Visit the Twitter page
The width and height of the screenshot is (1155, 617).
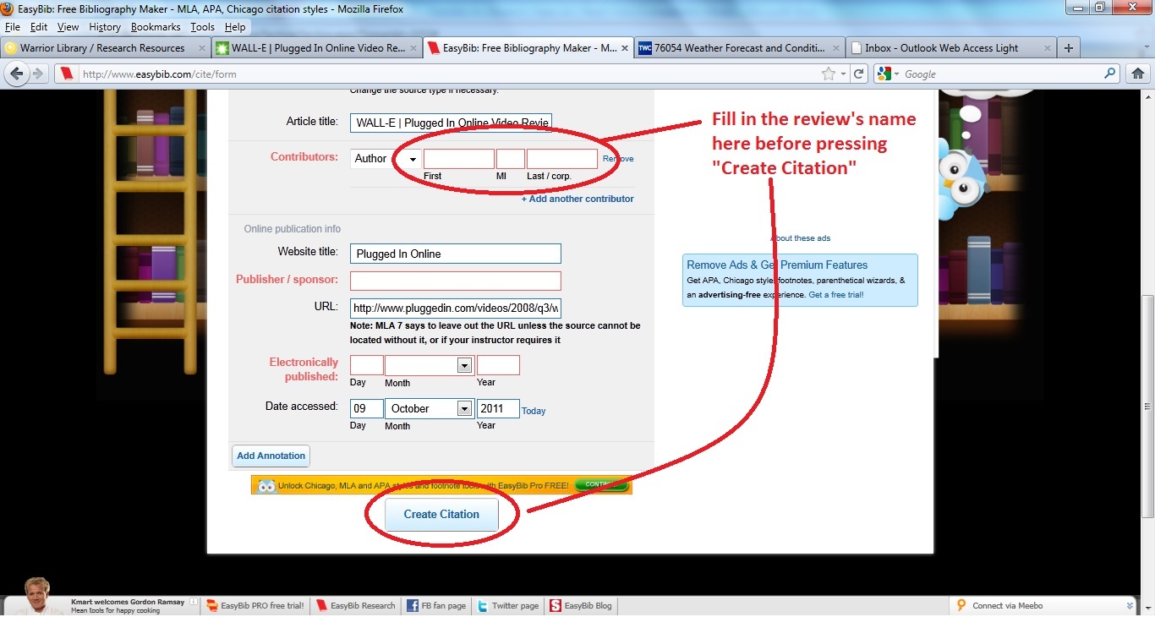[x=508, y=605]
